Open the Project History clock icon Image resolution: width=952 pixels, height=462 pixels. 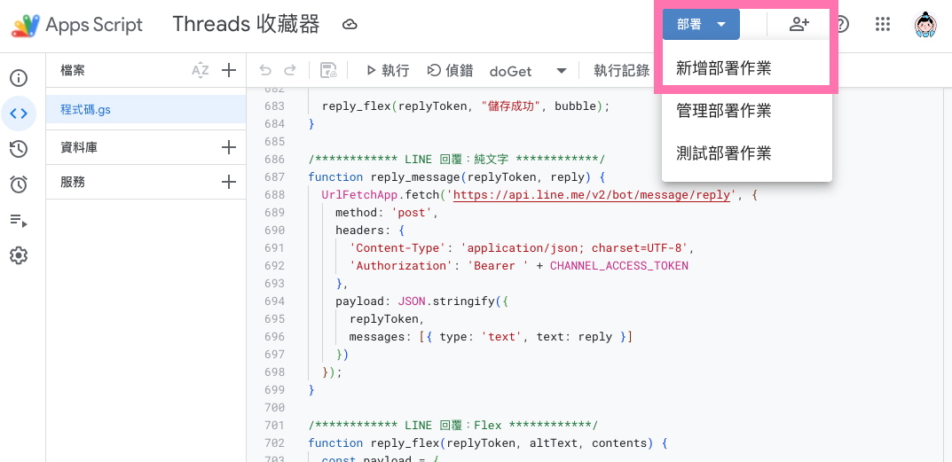click(19, 149)
